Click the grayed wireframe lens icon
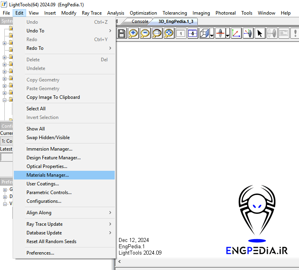The height and width of the screenshot is (270, 299). 272,34
